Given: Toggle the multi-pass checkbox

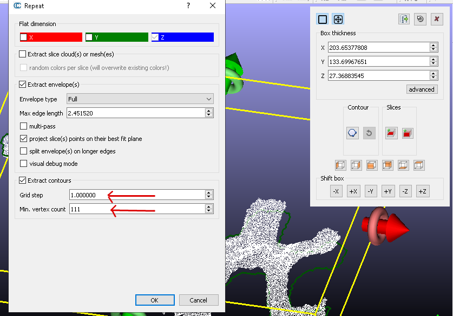Looking at the screenshot, I should tap(24, 126).
